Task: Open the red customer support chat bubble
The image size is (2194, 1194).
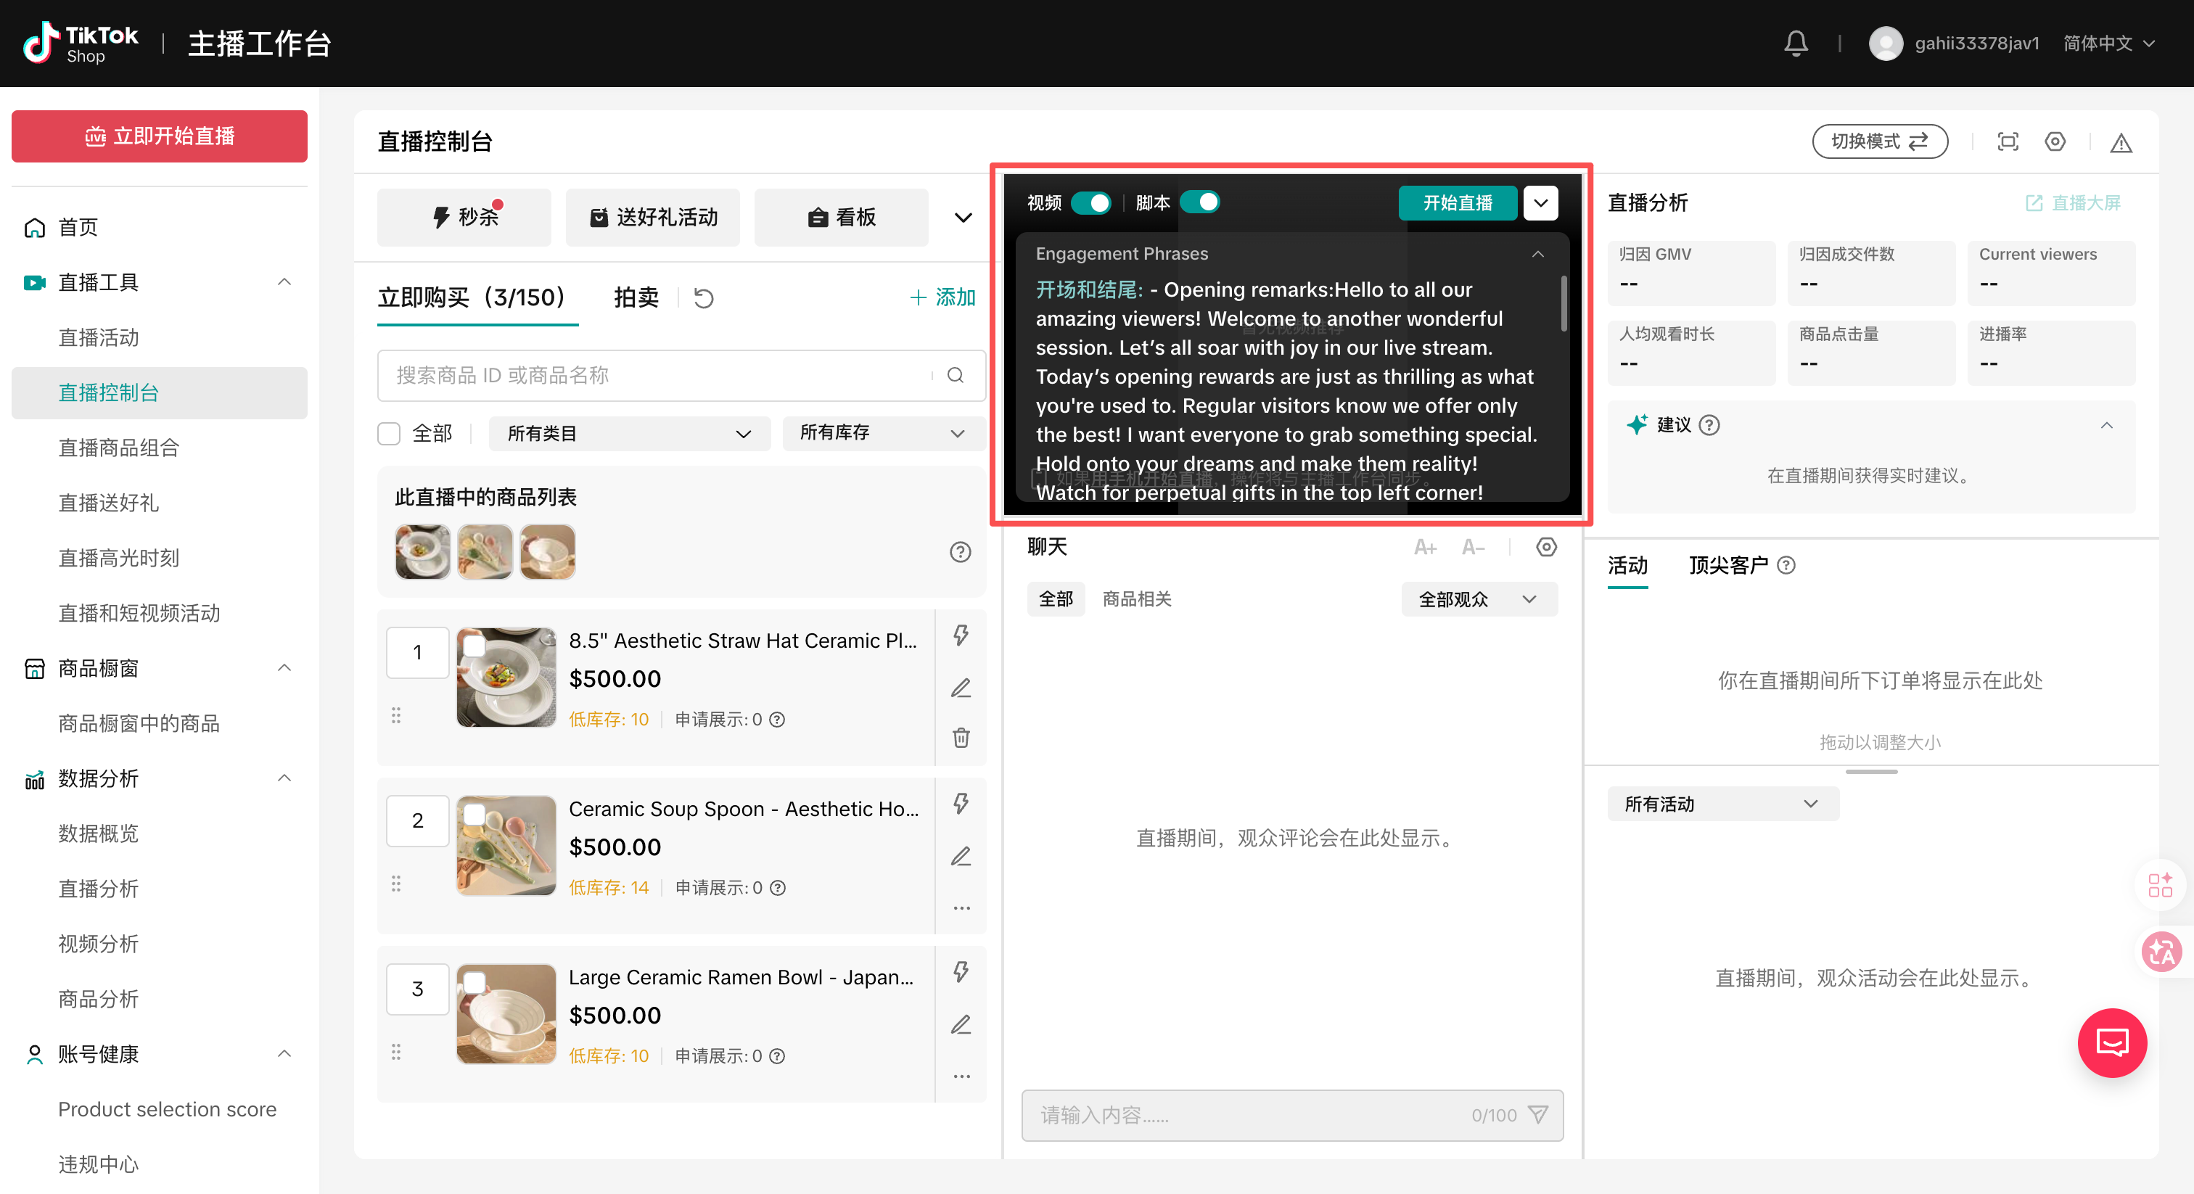Action: pos(2111,1042)
